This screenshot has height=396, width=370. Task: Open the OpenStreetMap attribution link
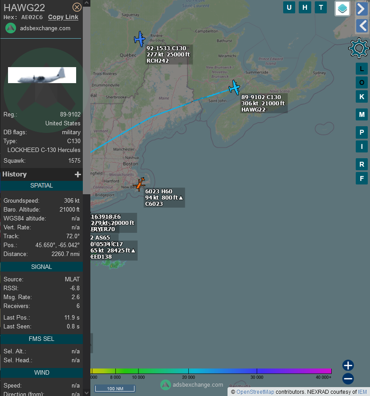coord(255,392)
